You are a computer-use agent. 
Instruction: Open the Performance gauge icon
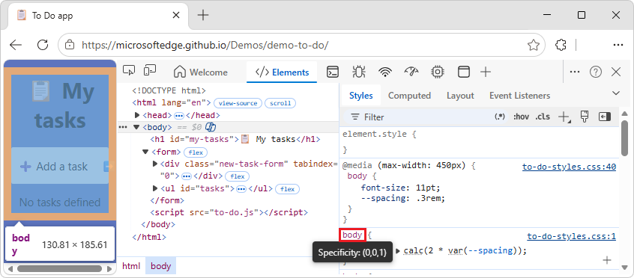[411, 72]
